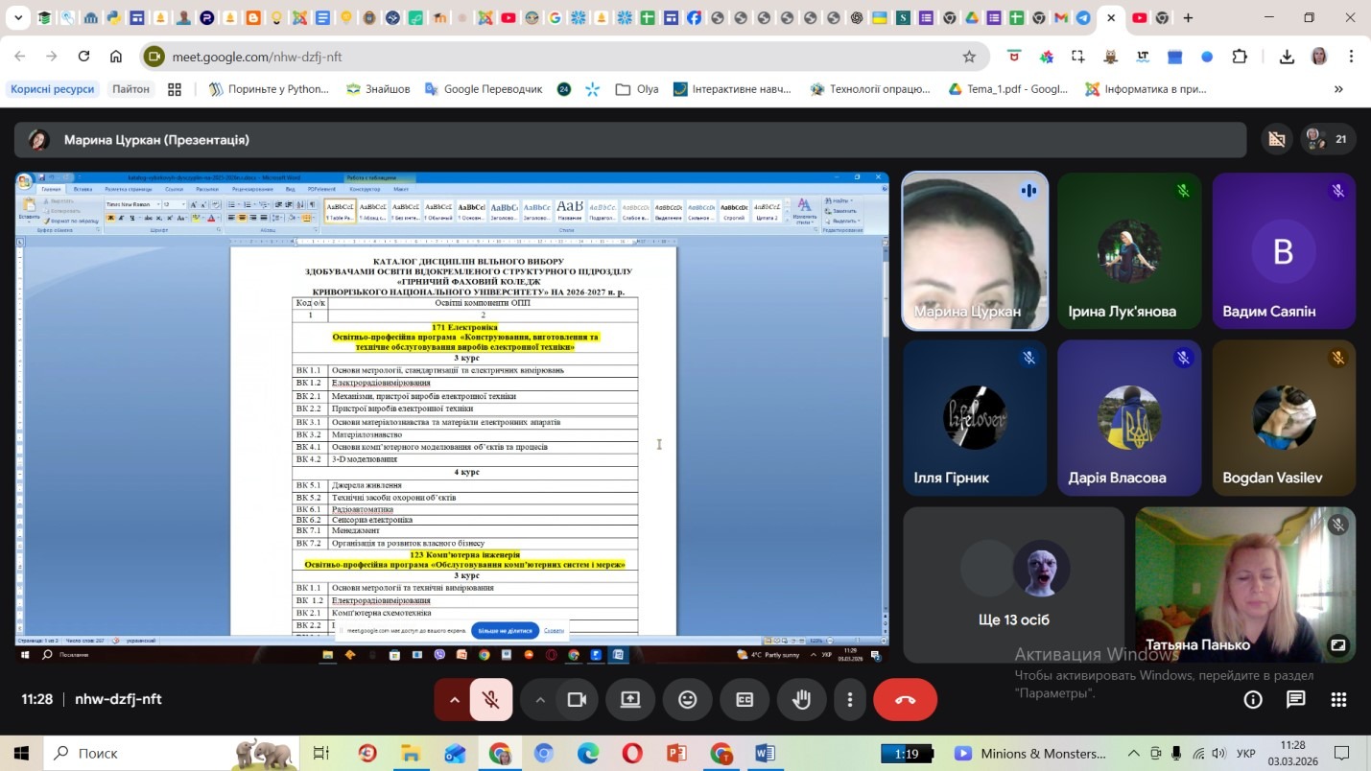This screenshot has width=1371, height=771.
Task: Unmute the microphone in Meet
Action: coord(490,700)
